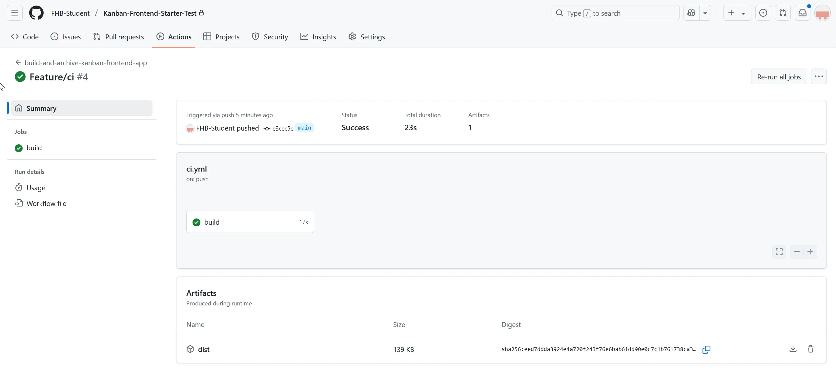Open the create new dropdown
This screenshot has height=372, width=836.
(736, 13)
